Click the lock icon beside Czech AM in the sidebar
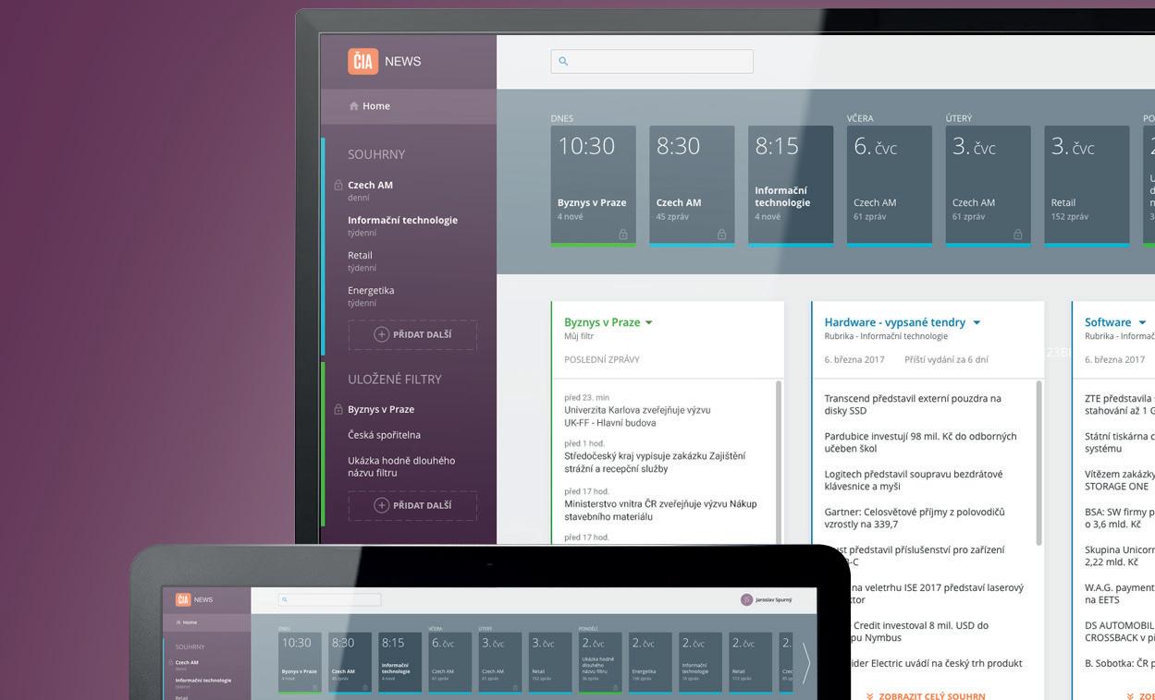 point(338,186)
